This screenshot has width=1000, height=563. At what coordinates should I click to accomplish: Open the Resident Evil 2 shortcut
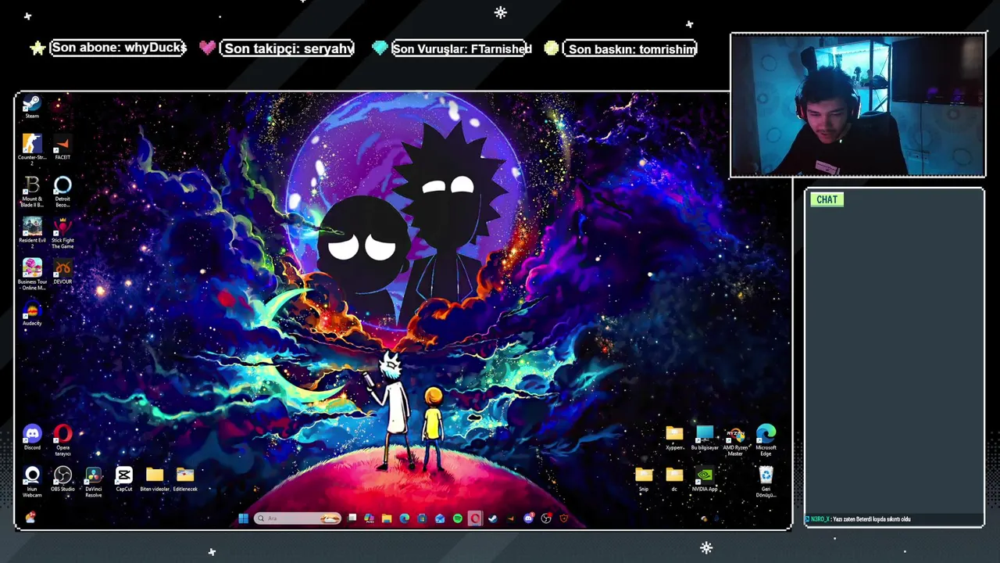(x=31, y=232)
